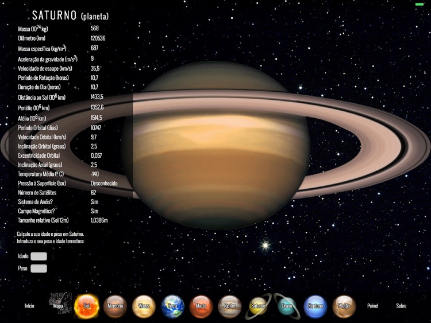Image resolution: width=431 pixels, height=323 pixels.
Task: Click the Velocidade de escape value 35,5
Action: coord(95,68)
